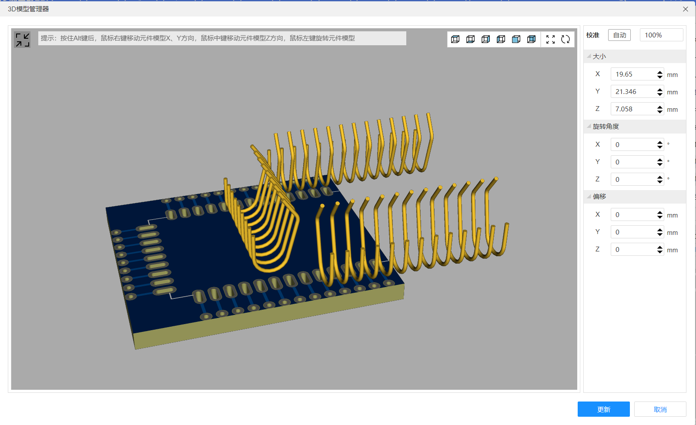Increase rotation angle Y with up arrow
Viewport: 696px width, 425px height.
pos(660,160)
